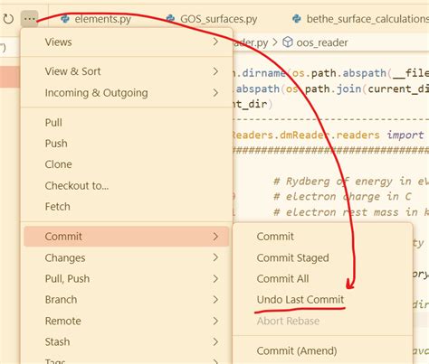Open the Branch submenu
Screen dimensions: 429x364
[127, 300]
